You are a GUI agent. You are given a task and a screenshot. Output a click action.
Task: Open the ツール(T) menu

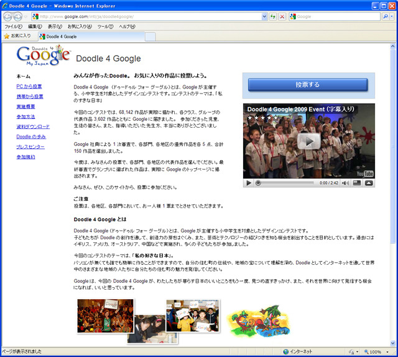point(105,26)
